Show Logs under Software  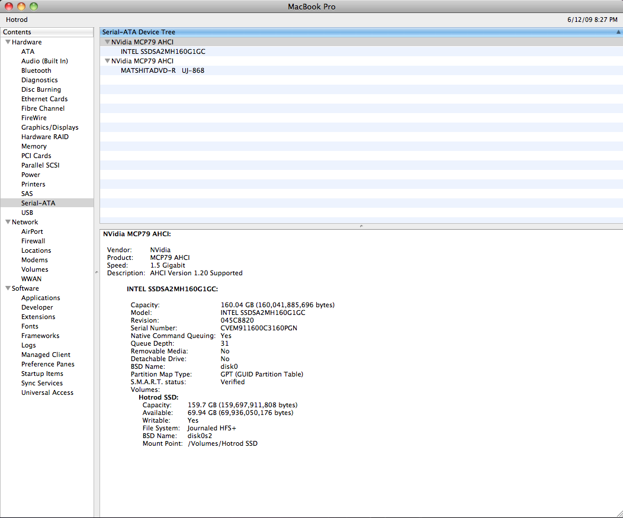click(28, 345)
